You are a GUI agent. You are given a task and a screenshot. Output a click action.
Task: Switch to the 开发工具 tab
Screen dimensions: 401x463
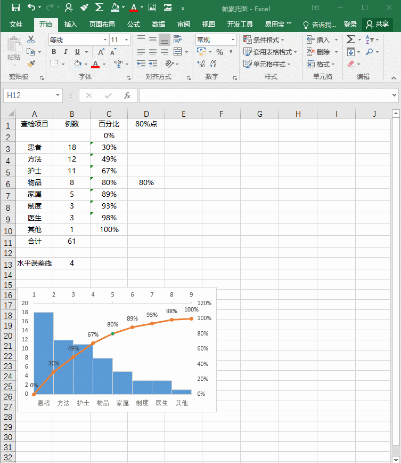240,24
